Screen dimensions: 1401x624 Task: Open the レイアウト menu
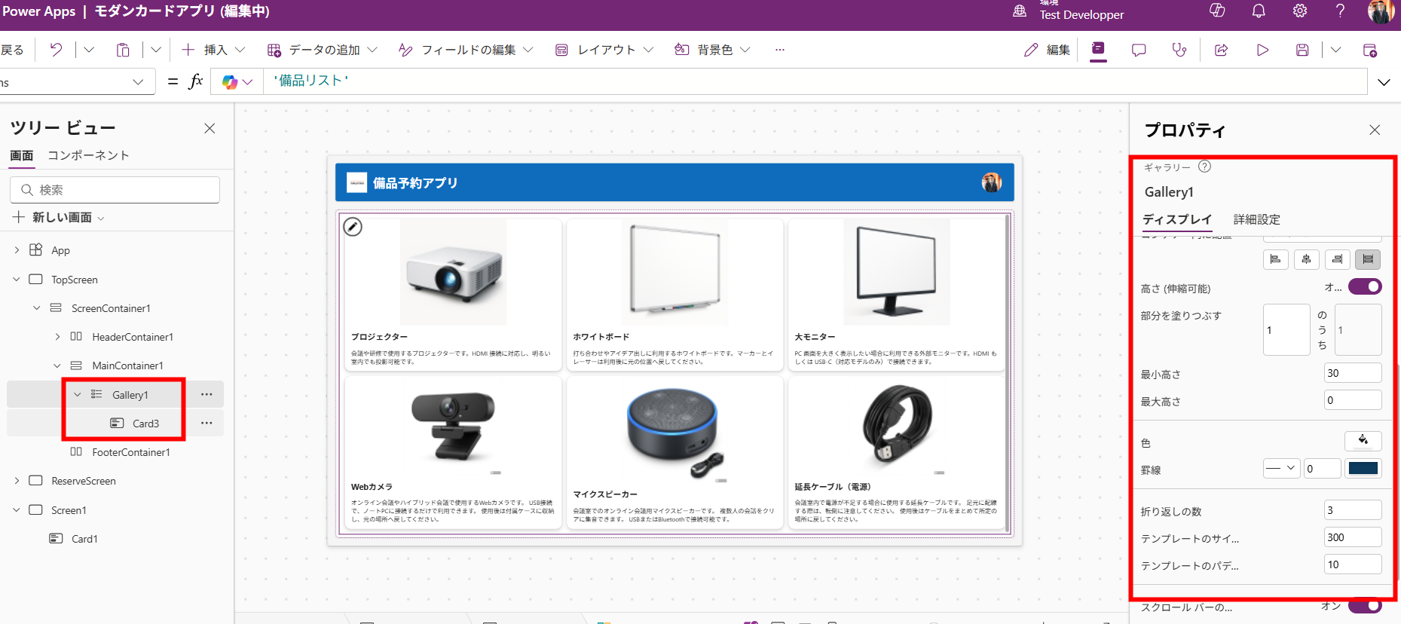coord(604,50)
